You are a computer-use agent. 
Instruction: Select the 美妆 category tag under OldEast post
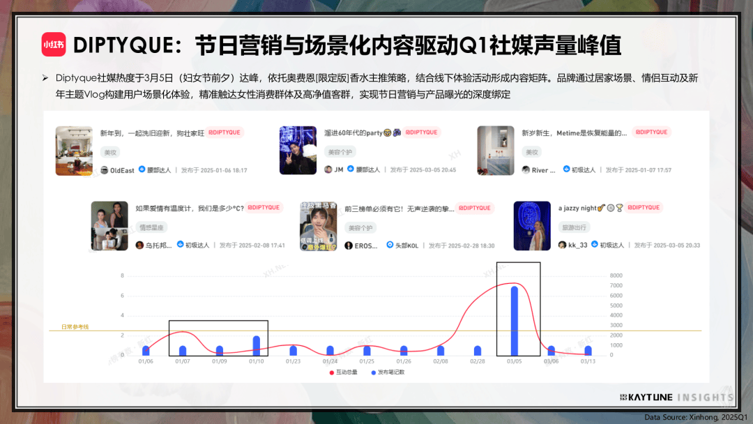point(110,152)
